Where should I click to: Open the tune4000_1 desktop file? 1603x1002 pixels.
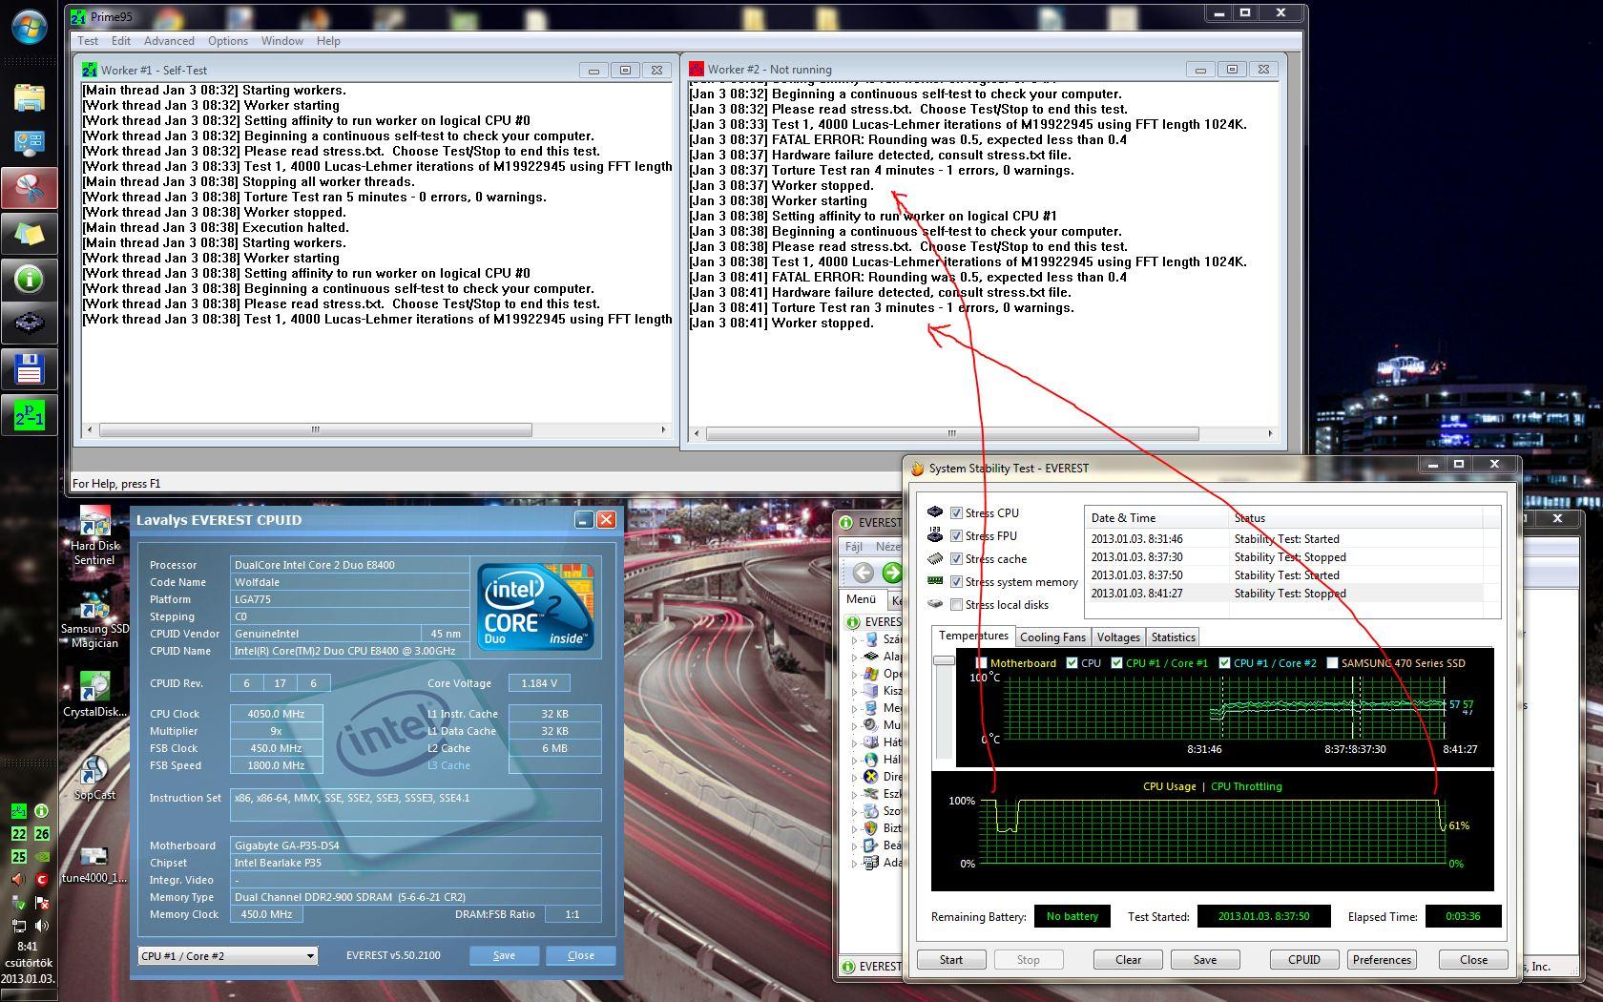pos(94,866)
